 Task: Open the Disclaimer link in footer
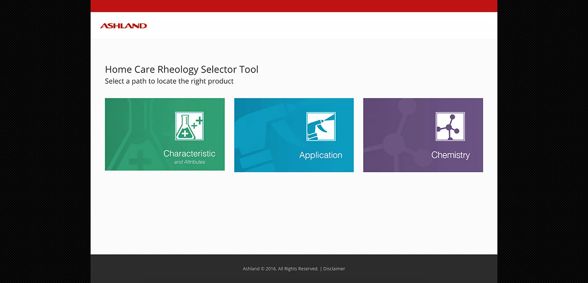point(334,269)
